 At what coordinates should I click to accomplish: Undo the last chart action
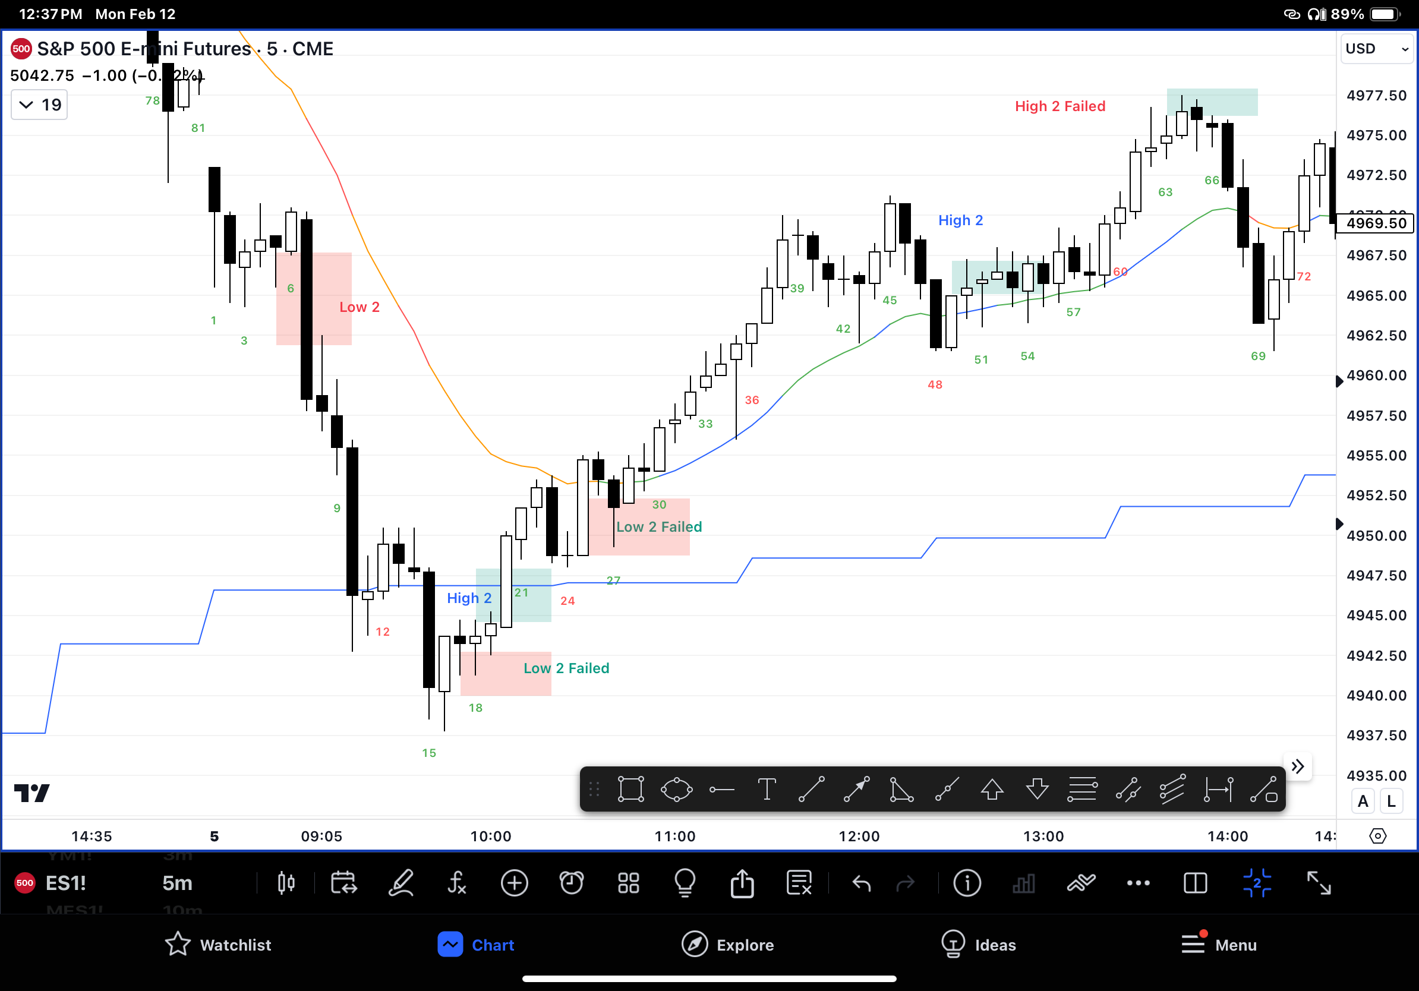tap(862, 883)
